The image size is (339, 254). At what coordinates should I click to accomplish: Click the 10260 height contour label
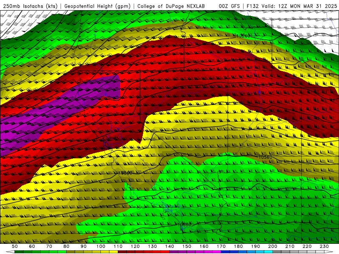pos(243,36)
